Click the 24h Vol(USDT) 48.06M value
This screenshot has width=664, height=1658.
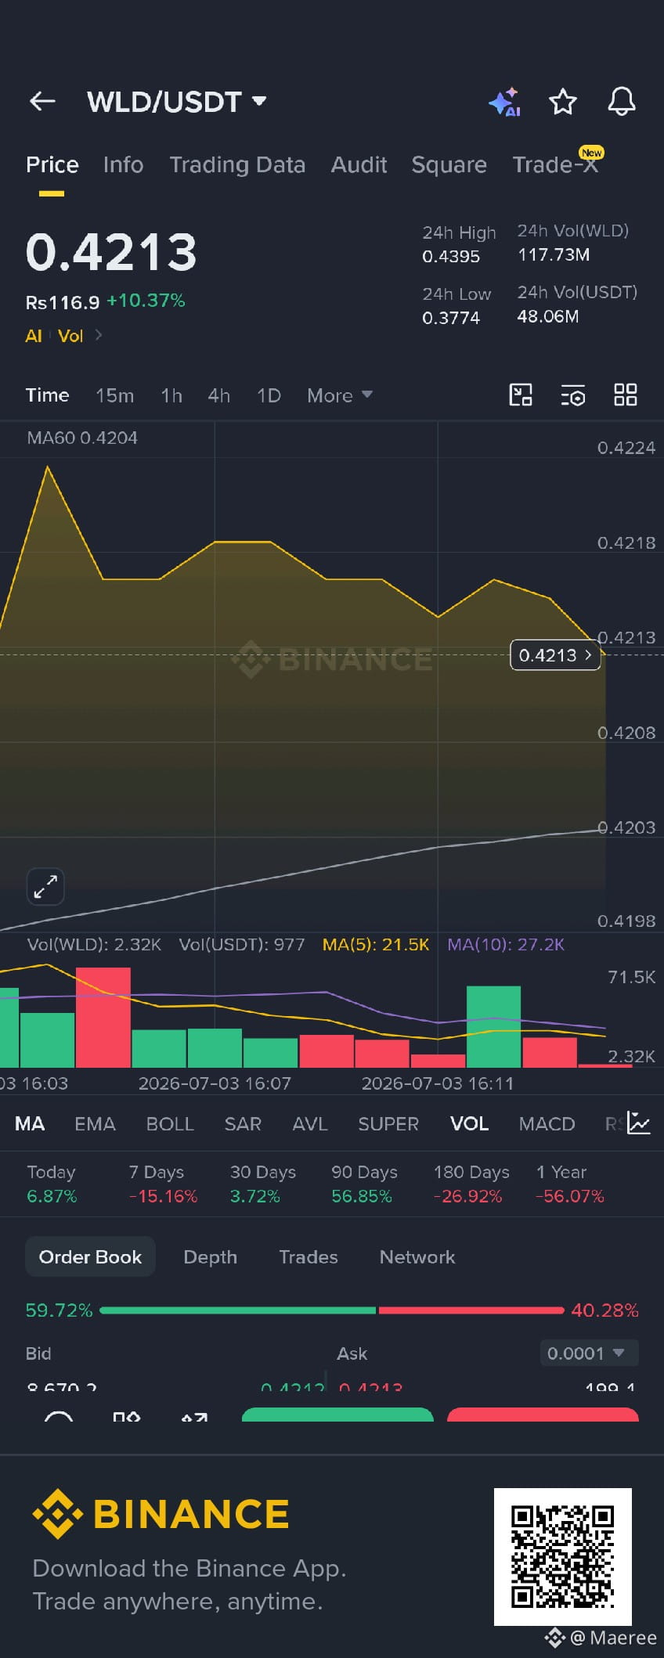point(548,316)
